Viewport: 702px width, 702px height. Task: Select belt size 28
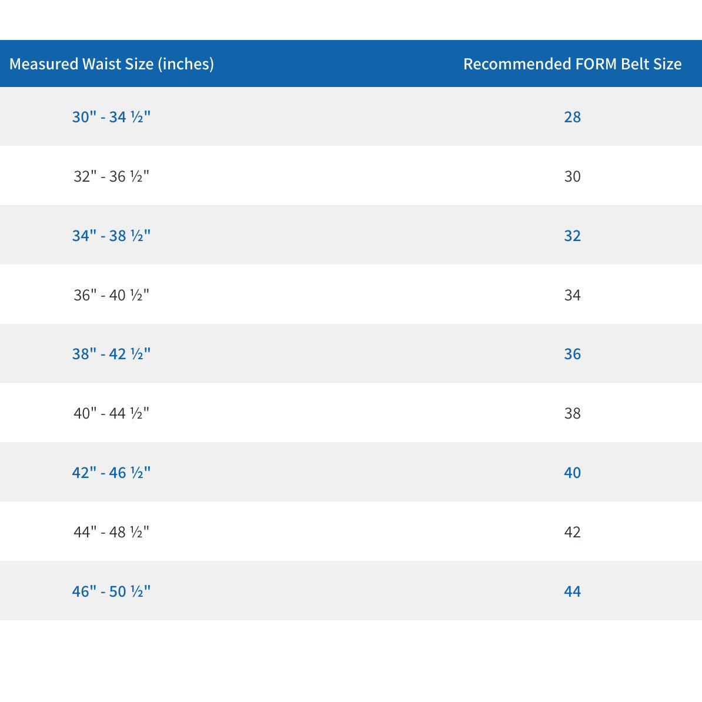click(572, 117)
